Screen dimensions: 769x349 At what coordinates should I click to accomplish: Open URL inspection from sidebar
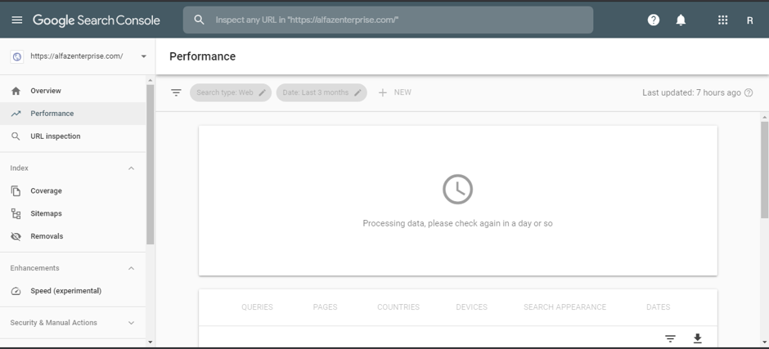point(73,136)
